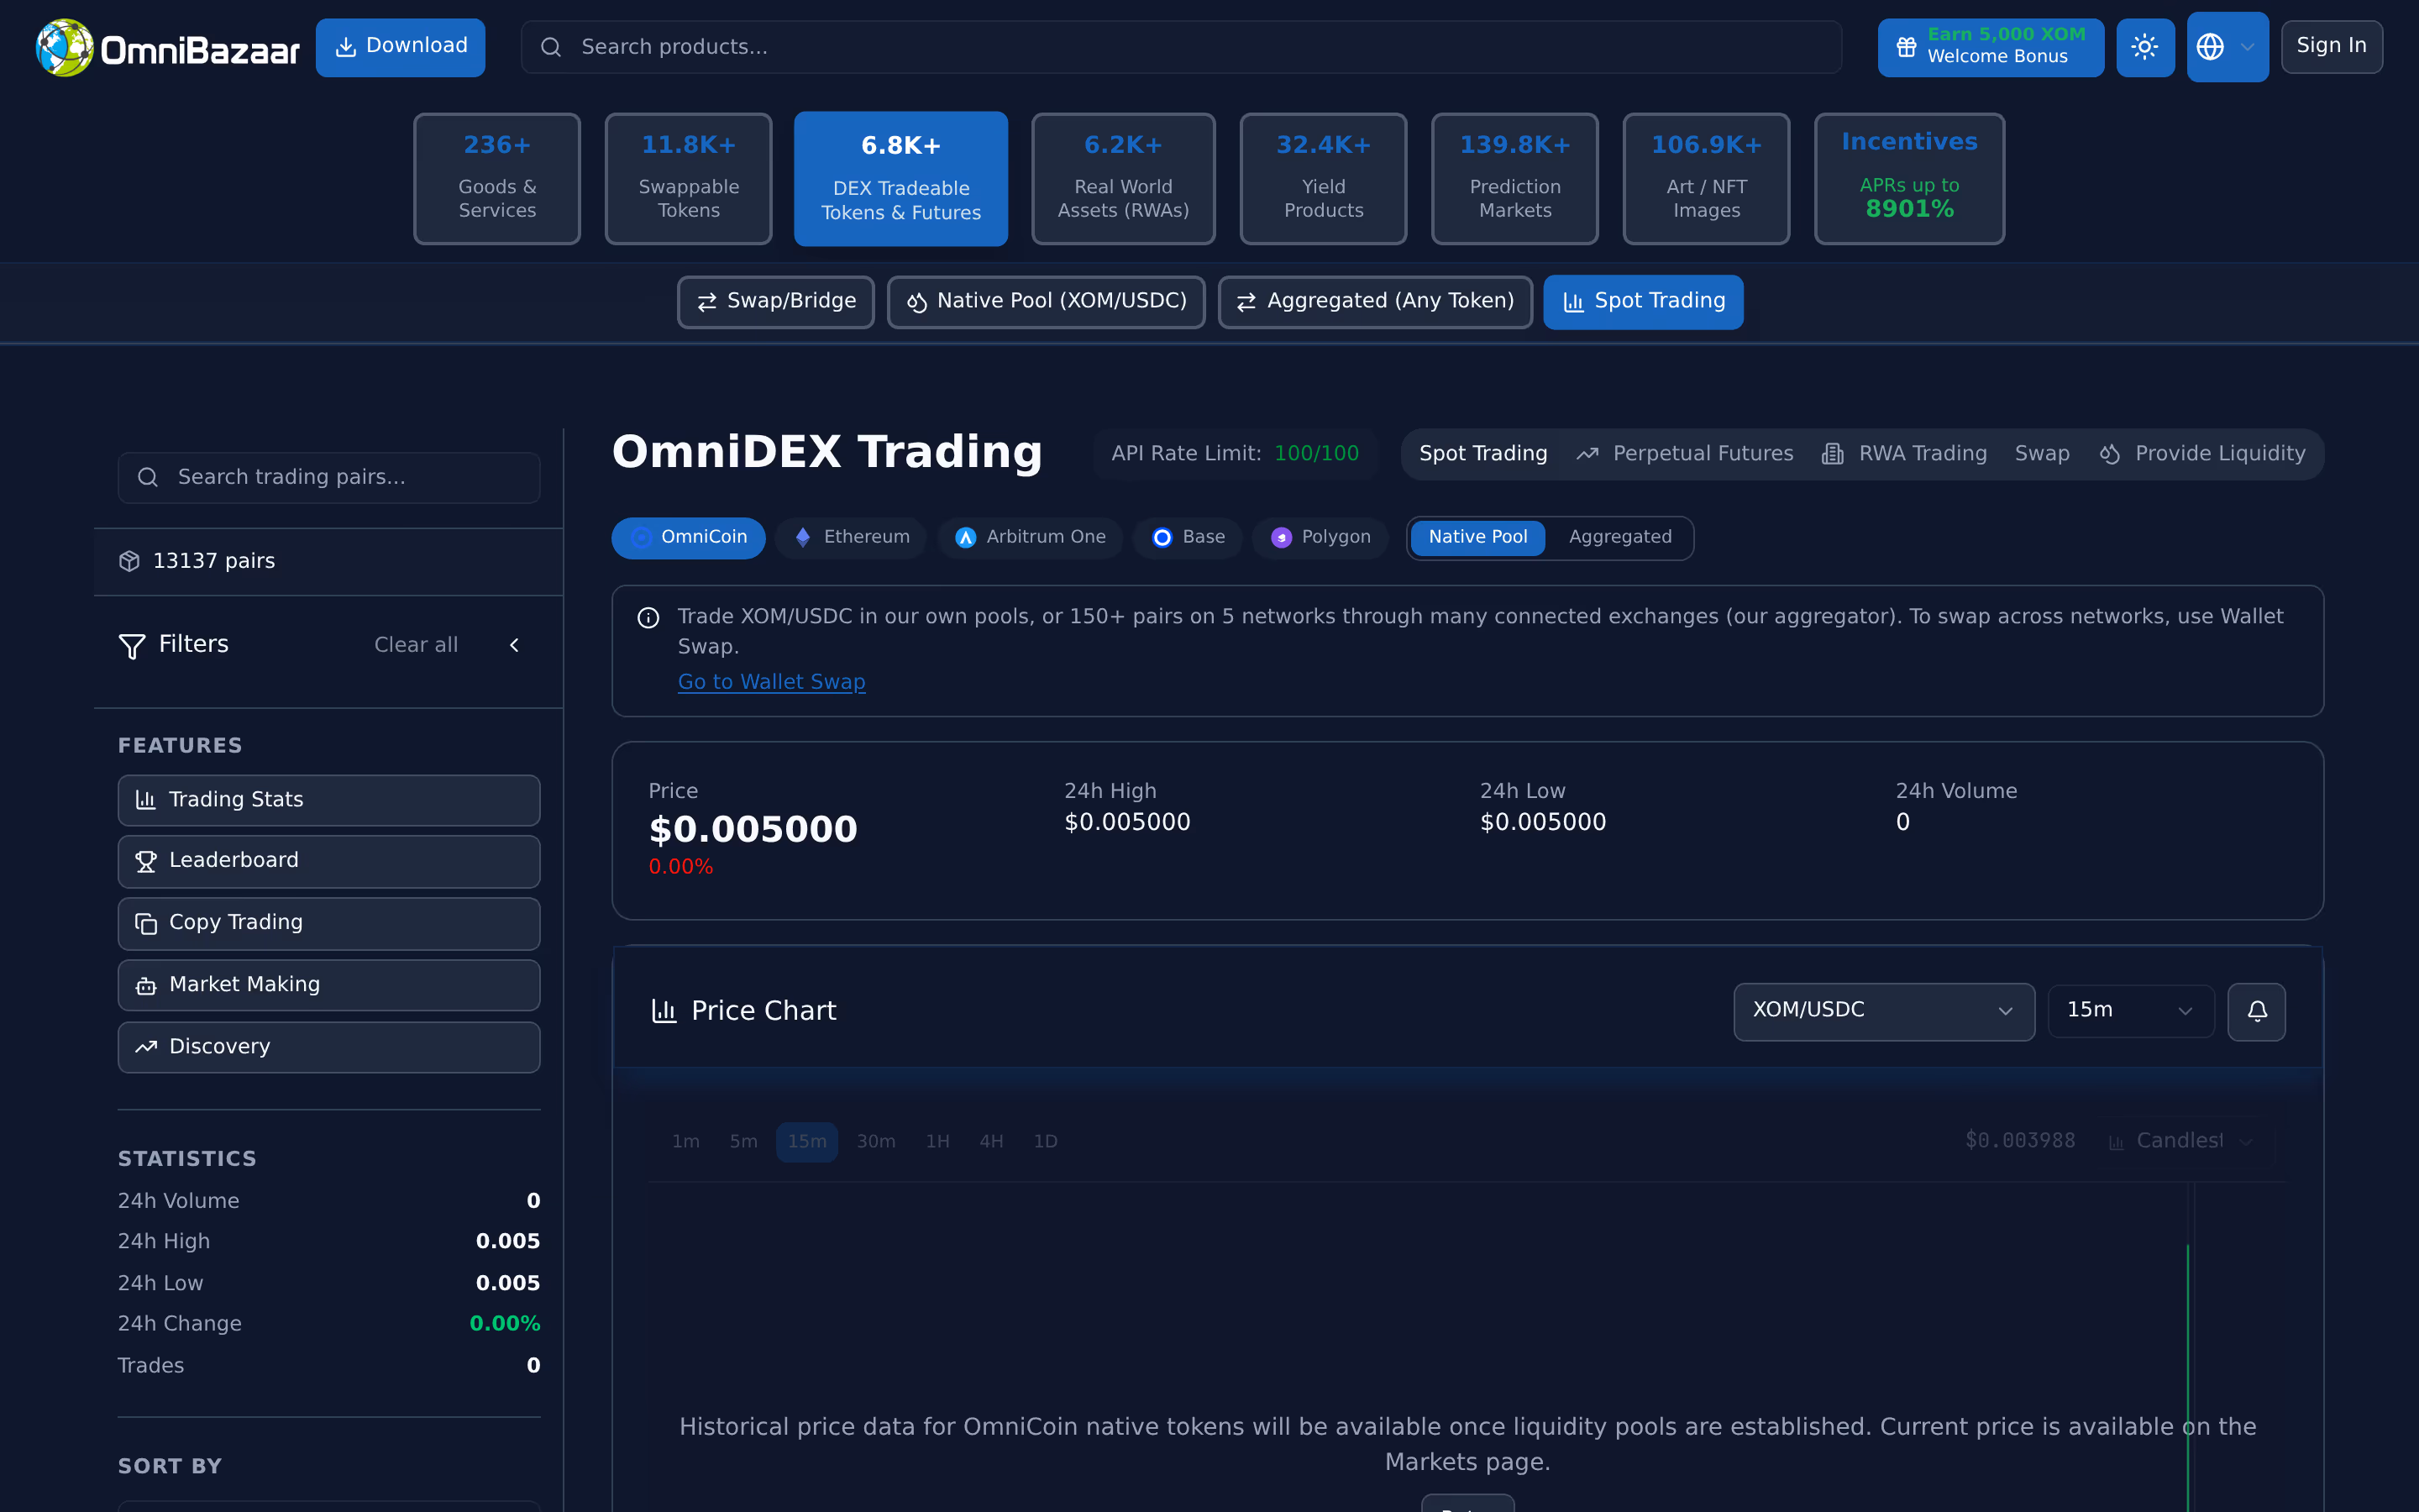
Task: Click the gift icon on Welcome Bonus
Action: coord(1906,47)
